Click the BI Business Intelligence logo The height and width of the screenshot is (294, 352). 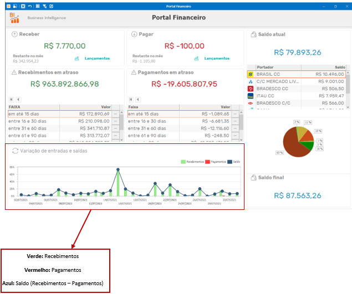pyautogui.click(x=14, y=18)
